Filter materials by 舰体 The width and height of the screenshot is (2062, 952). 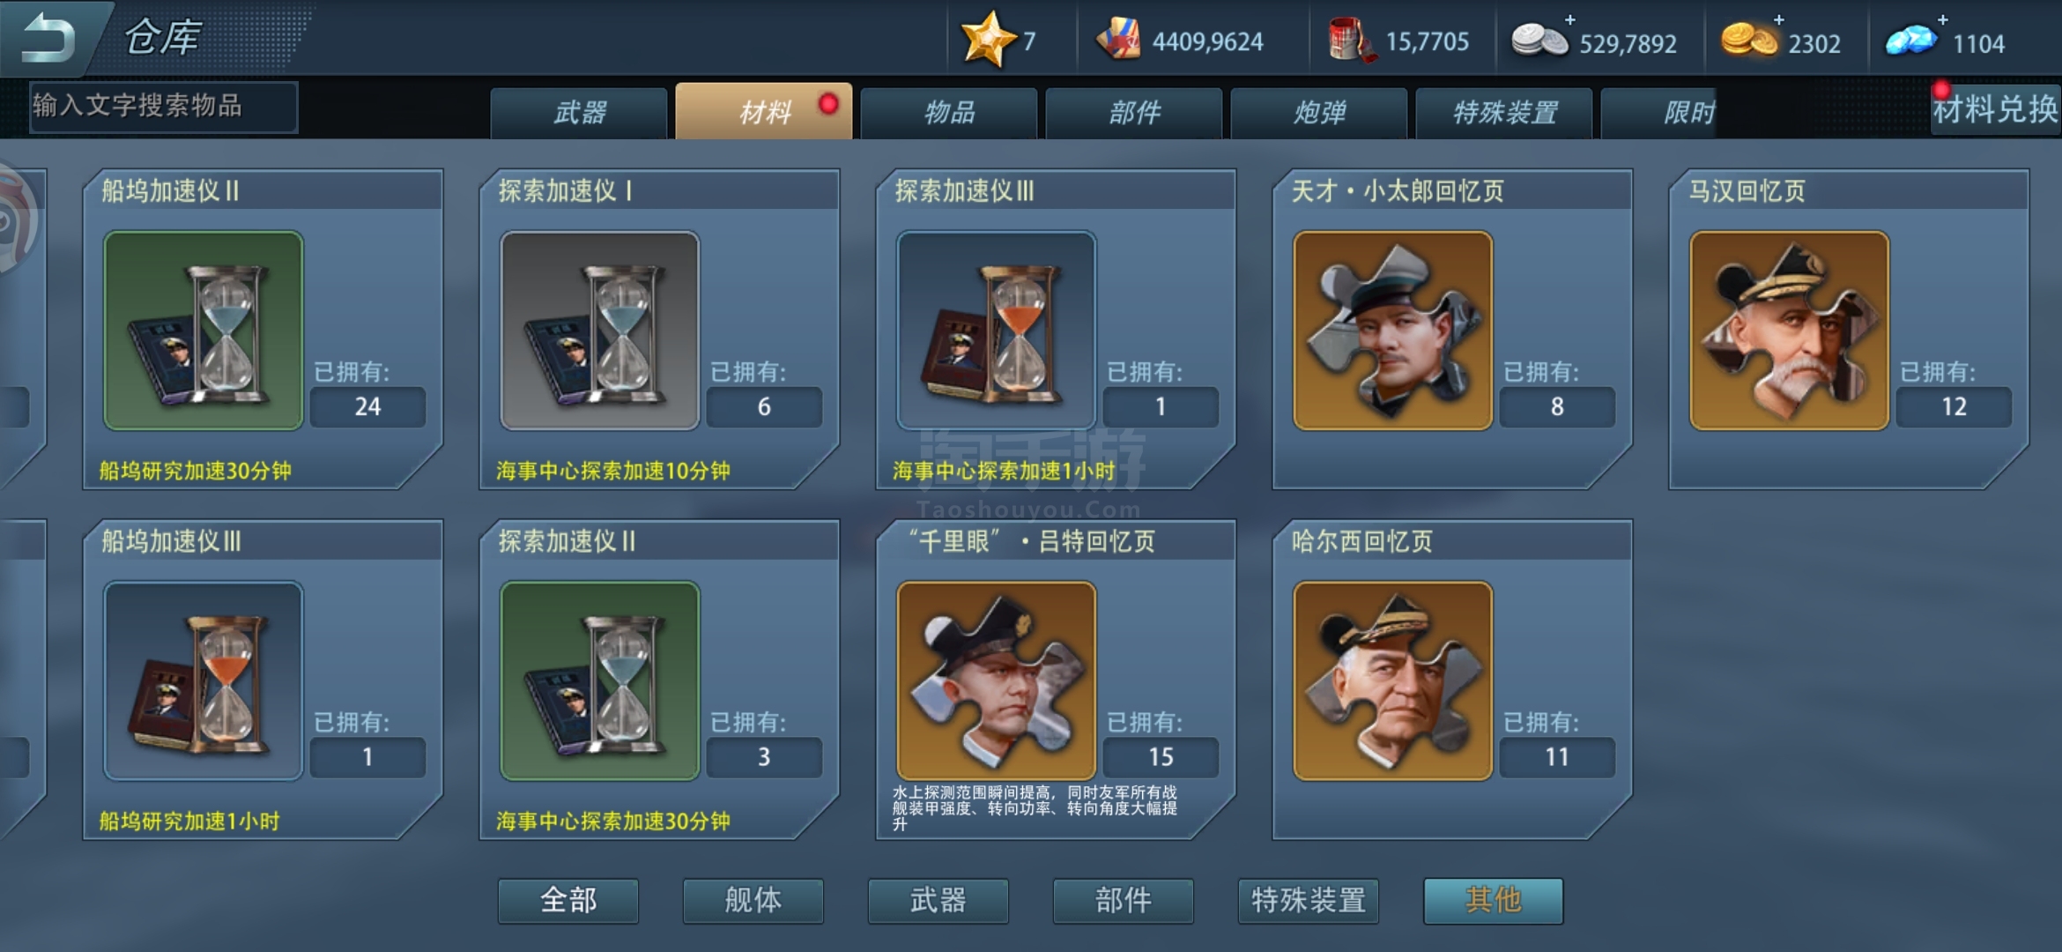[753, 900]
